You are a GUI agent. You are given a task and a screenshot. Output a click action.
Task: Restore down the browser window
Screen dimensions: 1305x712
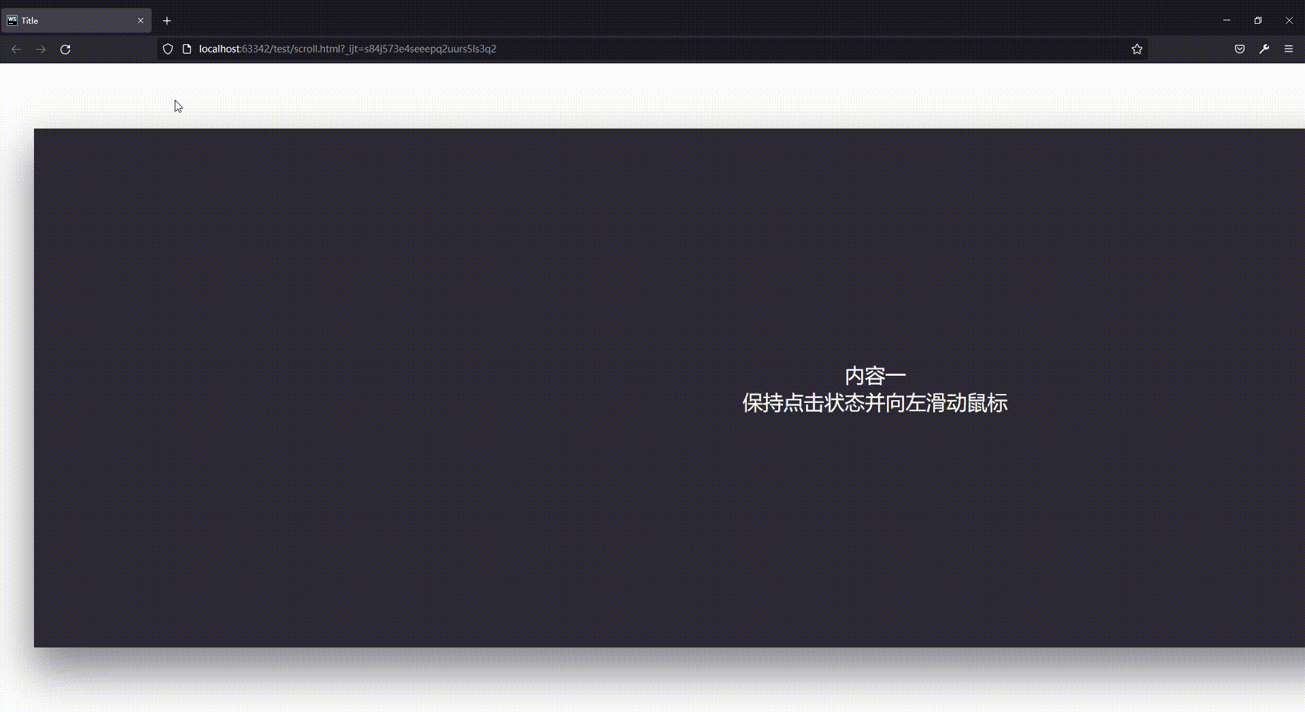[1258, 20]
